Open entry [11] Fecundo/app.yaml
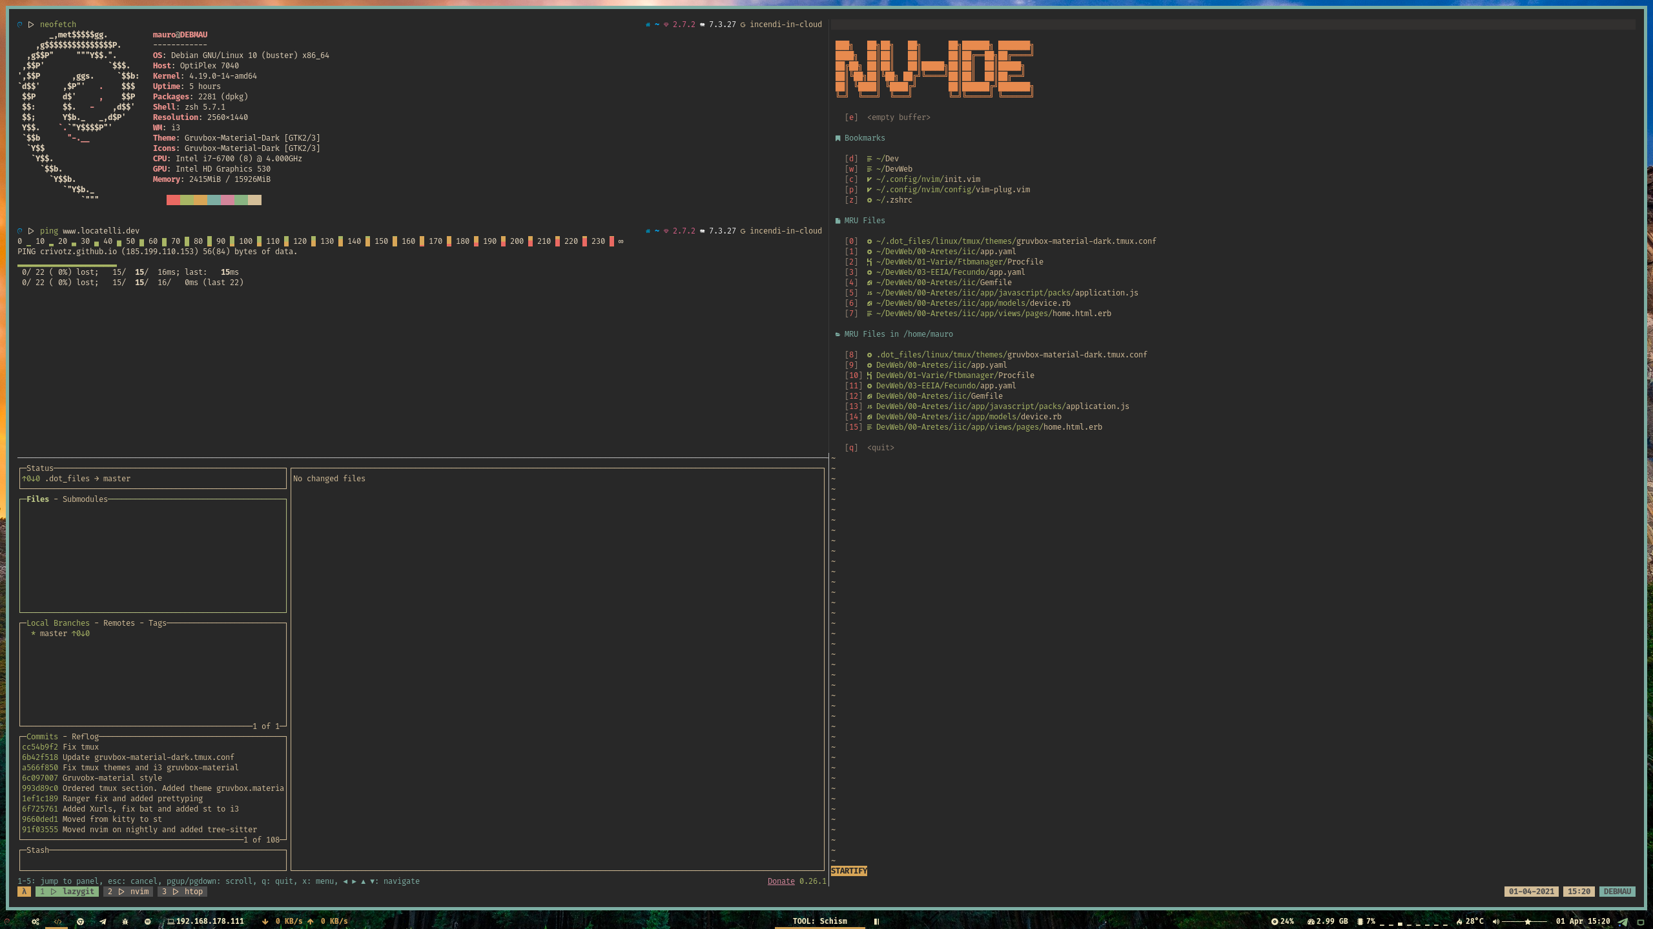Image resolution: width=1653 pixels, height=929 pixels. (930, 386)
